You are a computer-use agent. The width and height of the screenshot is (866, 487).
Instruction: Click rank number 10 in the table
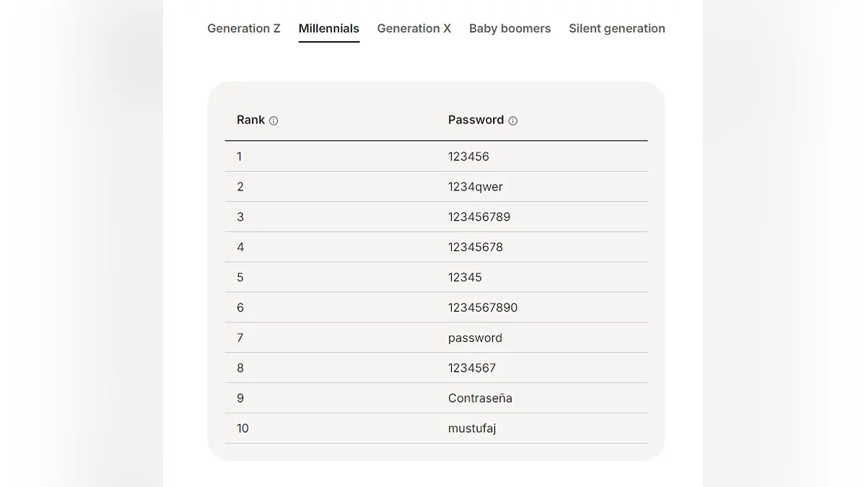click(242, 429)
